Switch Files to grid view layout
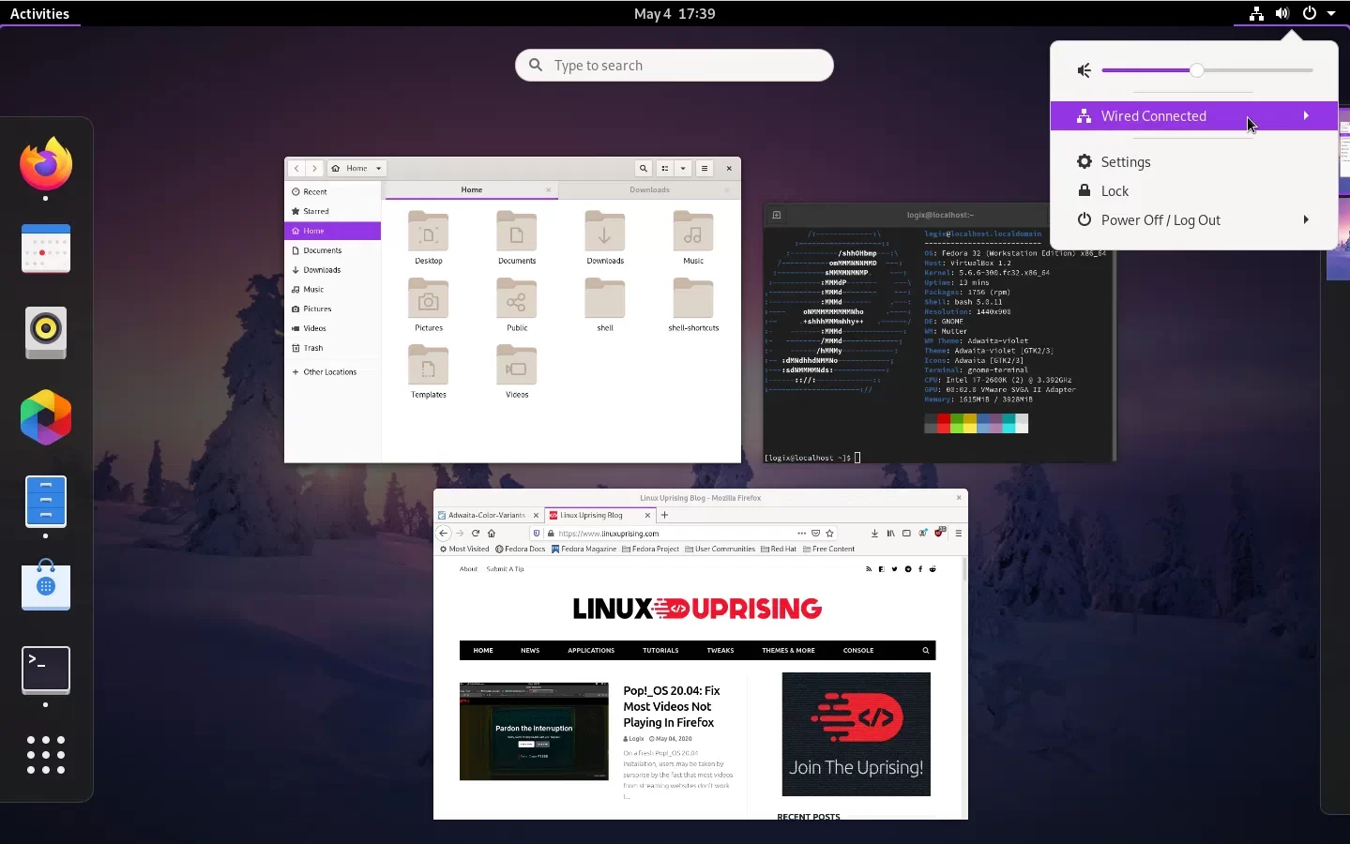Image resolution: width=1350 pixels, height=844 pixels. pyautogui.click(x=663, y=169)
